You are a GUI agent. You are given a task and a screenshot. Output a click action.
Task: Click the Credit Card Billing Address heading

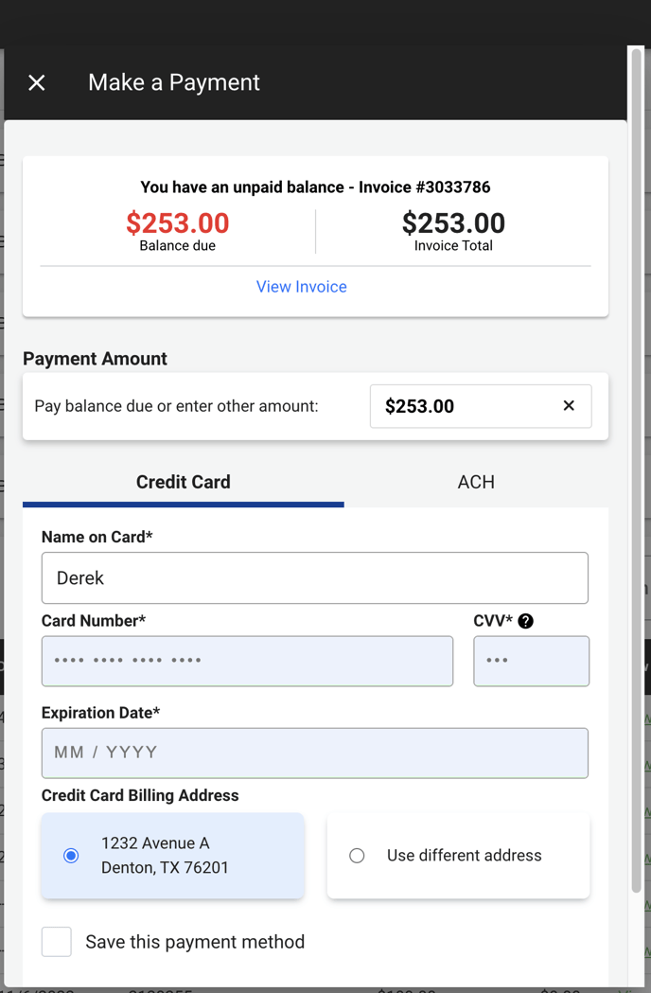[x=140, y=795]
